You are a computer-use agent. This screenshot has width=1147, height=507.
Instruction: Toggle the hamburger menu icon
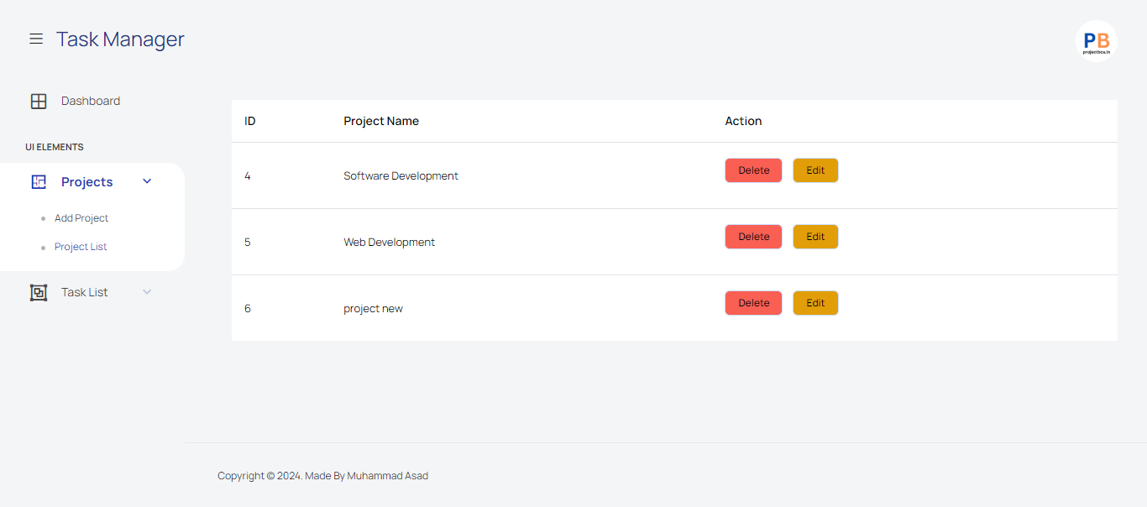click(36, 39)
